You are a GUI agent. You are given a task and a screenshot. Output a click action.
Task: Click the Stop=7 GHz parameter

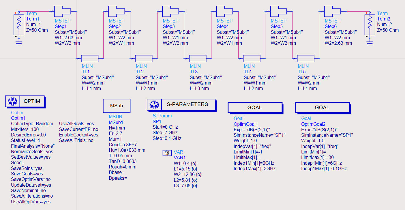point(165,133)
